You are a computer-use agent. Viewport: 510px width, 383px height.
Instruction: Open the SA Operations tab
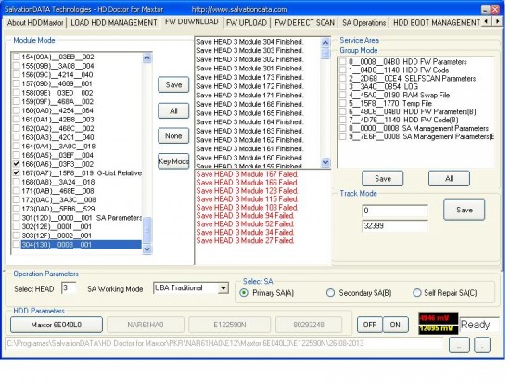coord(364,23)
